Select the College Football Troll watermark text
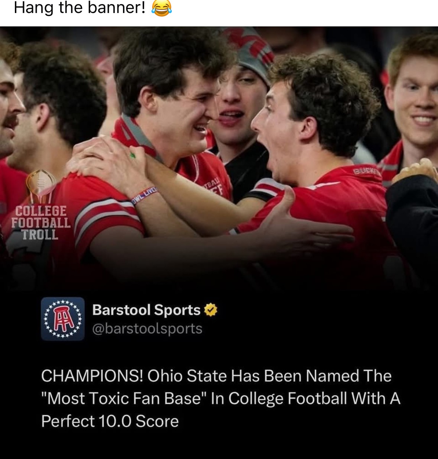This screenshot has height=459, width=438. coord(40,223)
